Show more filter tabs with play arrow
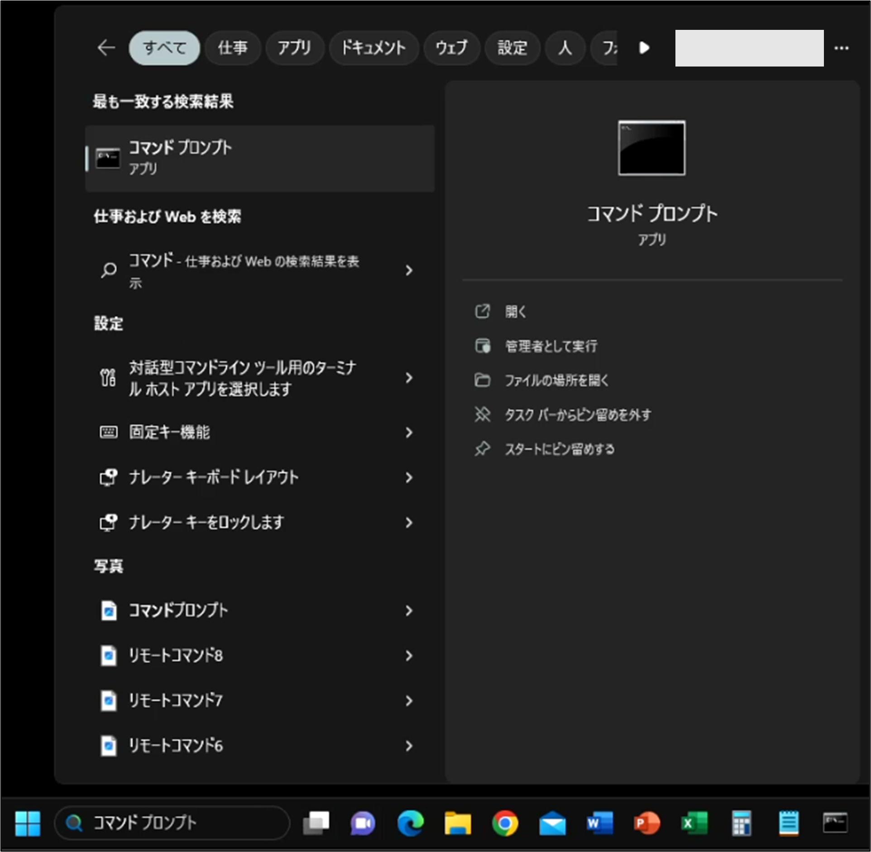Screen dimensions: 871x852 (644, 48)
